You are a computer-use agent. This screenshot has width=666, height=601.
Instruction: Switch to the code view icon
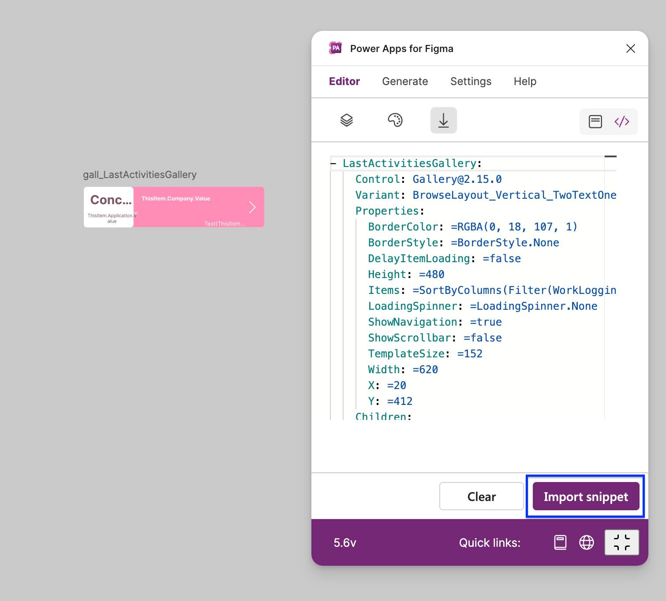622,122
